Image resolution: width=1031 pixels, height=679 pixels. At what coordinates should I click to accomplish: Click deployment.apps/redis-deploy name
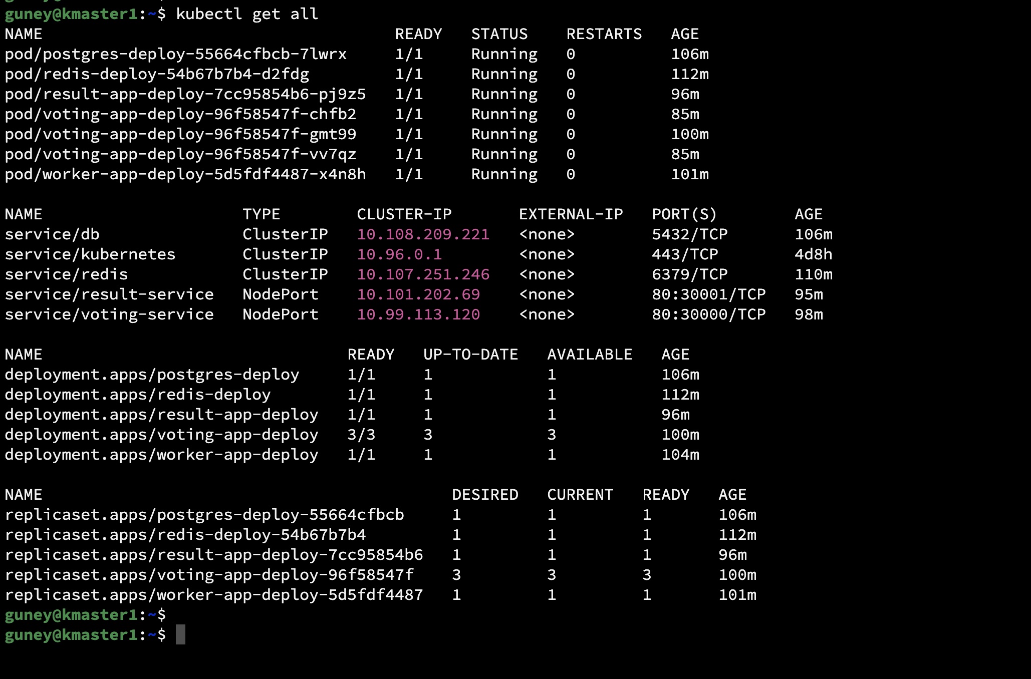coord(138,395)
